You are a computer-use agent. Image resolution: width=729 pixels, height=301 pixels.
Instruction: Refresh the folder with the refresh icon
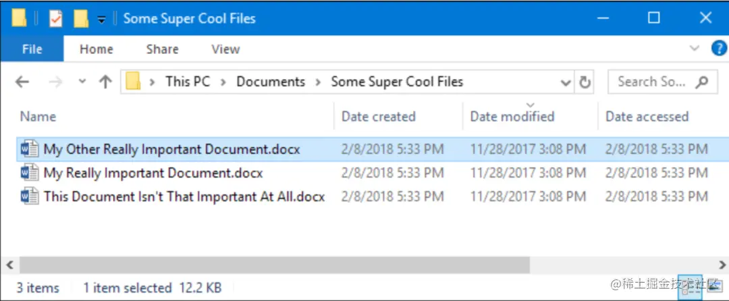(x=585, y=82)
